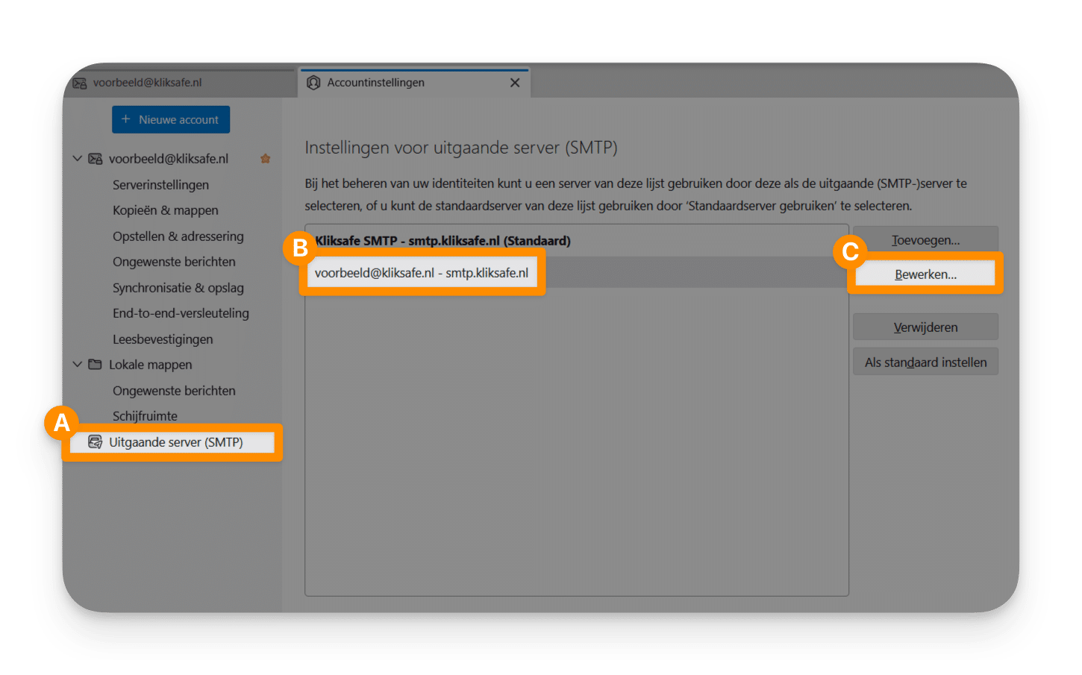Click the Uitgaande server SMTP icon
This screenshot has height=675, width=1082.
tap(96, 442)
